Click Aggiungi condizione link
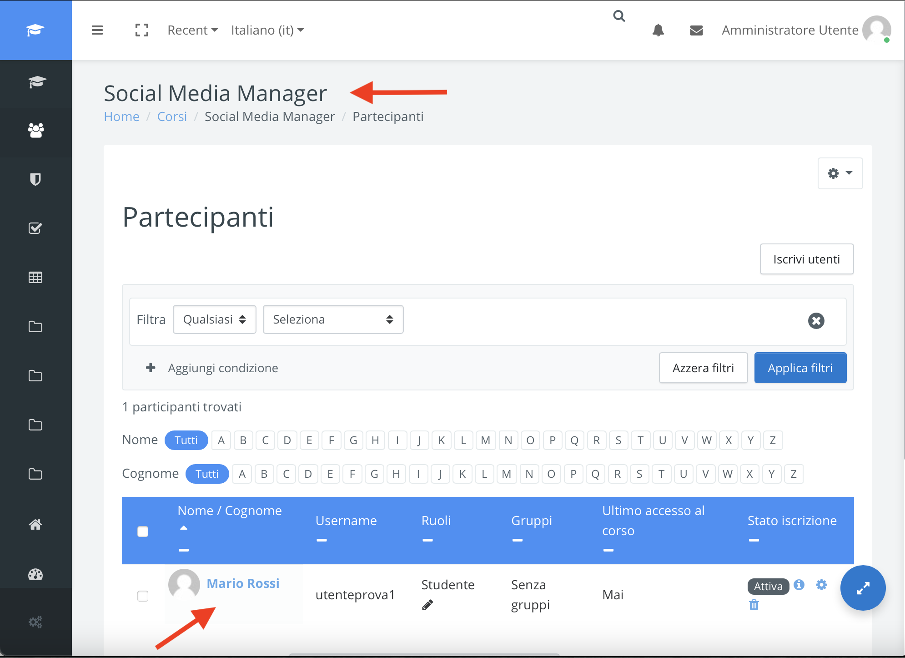905x658 pixels. (x=223, y=368)
